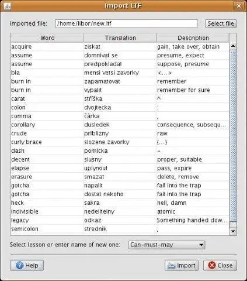The width and height of the screenshot is (247, 281).
Task: Select the word 'curly brace'
Action: click(x=47, y=142)
